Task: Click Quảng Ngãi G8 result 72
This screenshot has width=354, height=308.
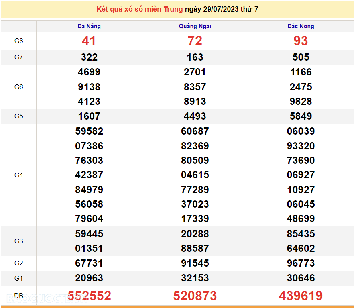Action: point(195,41)
